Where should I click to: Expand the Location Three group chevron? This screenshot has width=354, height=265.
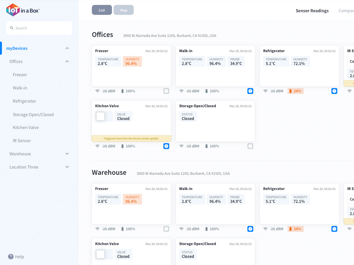tap(67, 167)
